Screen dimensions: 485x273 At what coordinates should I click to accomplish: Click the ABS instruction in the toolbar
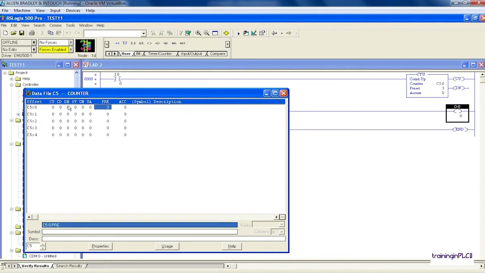(x=182, y=43)
